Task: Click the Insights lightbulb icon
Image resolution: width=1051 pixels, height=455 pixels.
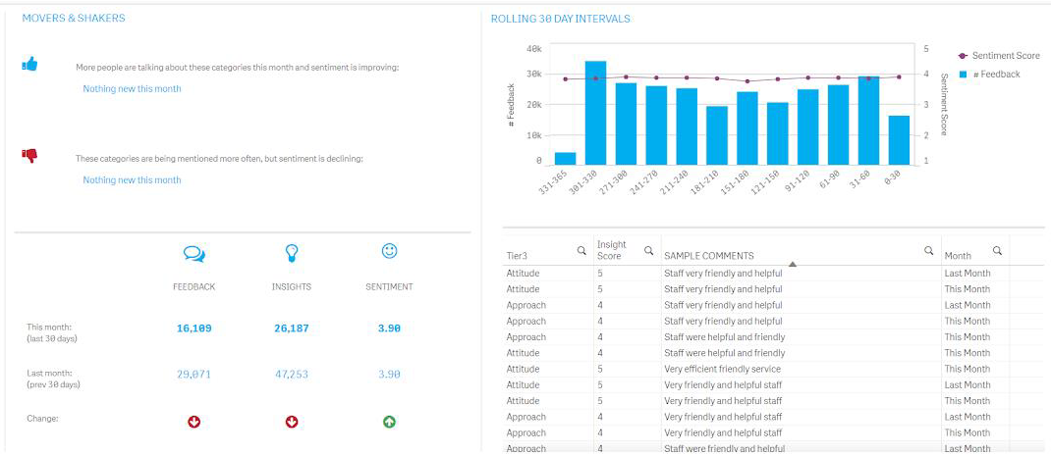Action: click(x=292, y=254)
